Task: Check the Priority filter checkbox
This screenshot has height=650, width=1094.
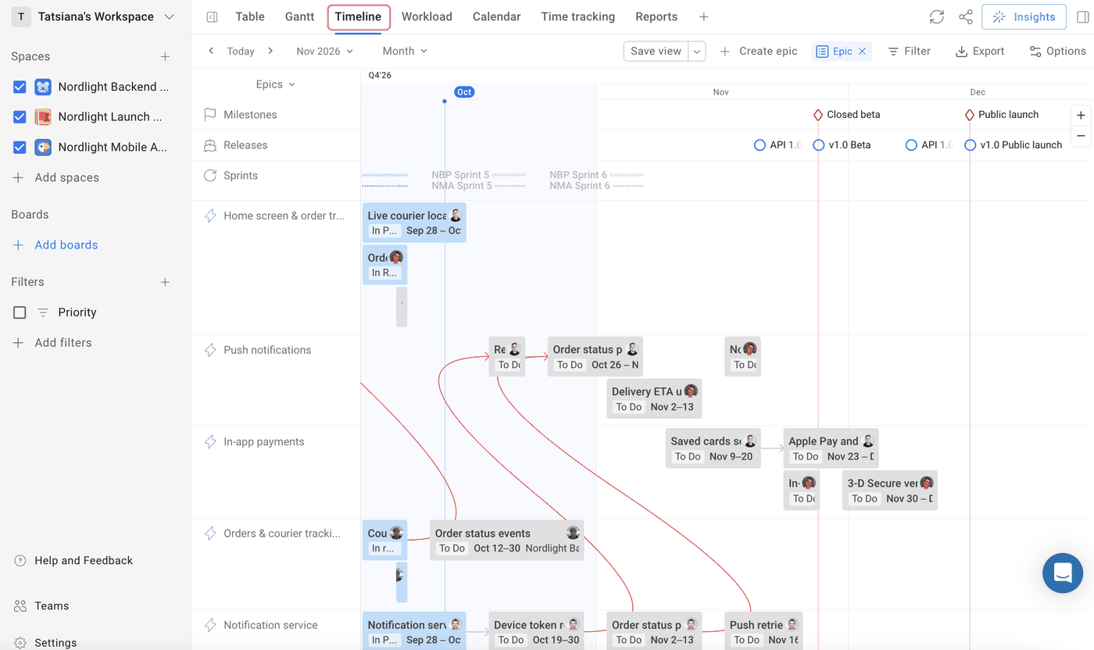Action: (20, 312)
